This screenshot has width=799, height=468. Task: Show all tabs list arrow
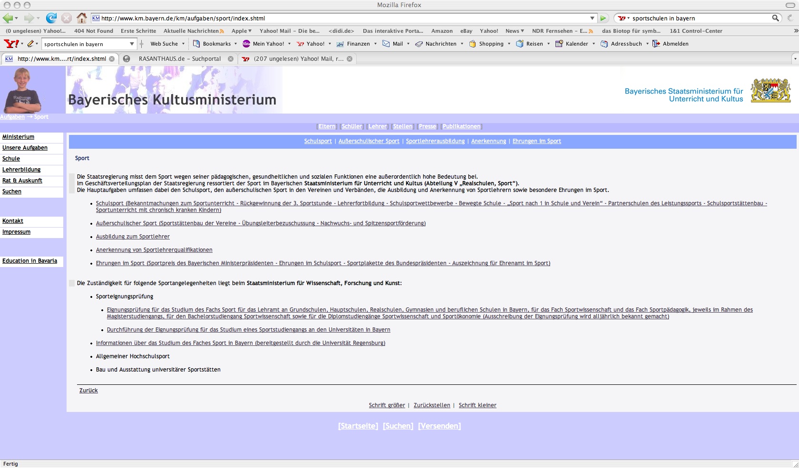point(795,59)
